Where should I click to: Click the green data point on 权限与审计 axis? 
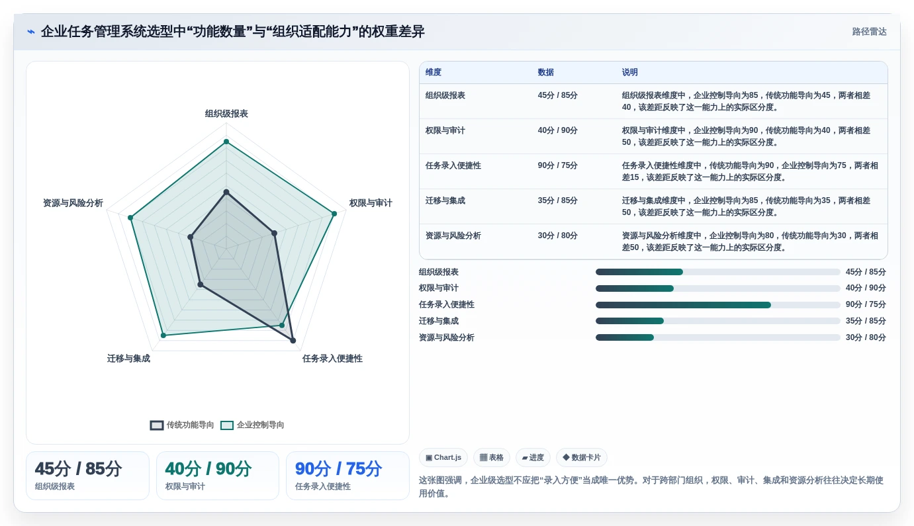(334, 214)
